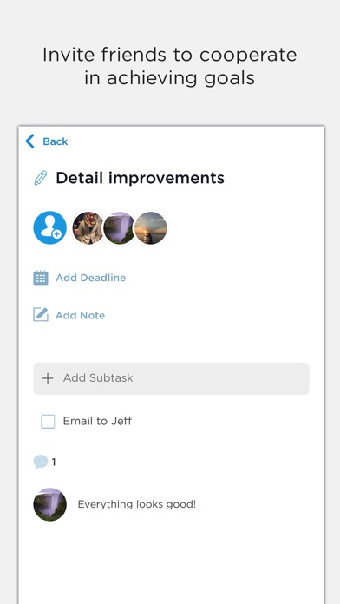340x604 pixels.
Task: Open the sunset member avatar
Action: (151, 228)
